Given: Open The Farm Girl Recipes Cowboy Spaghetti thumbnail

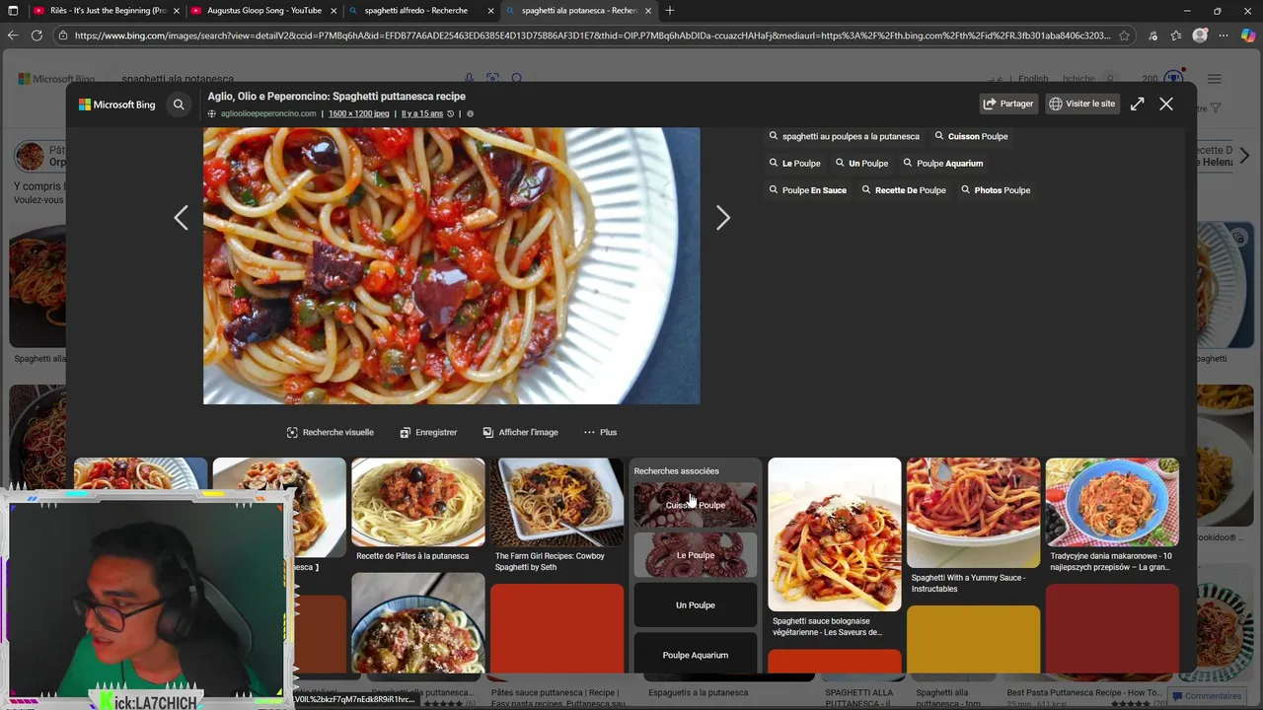Looking at the screenshot, I should coord(557,502).
